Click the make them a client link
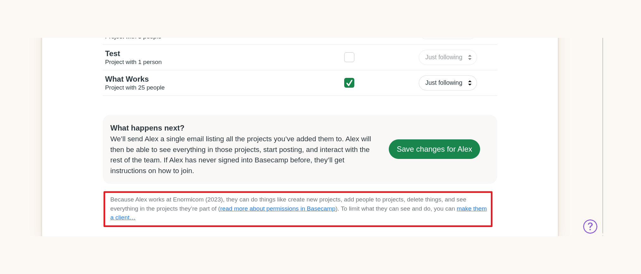Viewport: 641px width, 274px height. pyautogui.click(x=471, y=208)
